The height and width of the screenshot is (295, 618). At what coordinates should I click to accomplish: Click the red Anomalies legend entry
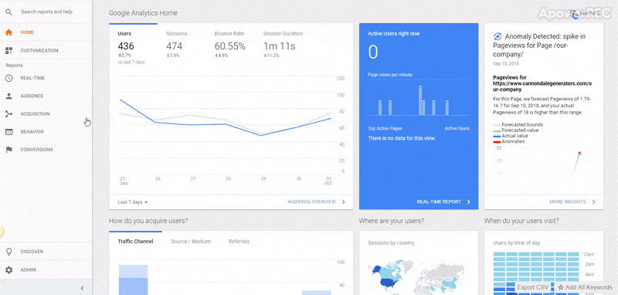pos(509,141)
